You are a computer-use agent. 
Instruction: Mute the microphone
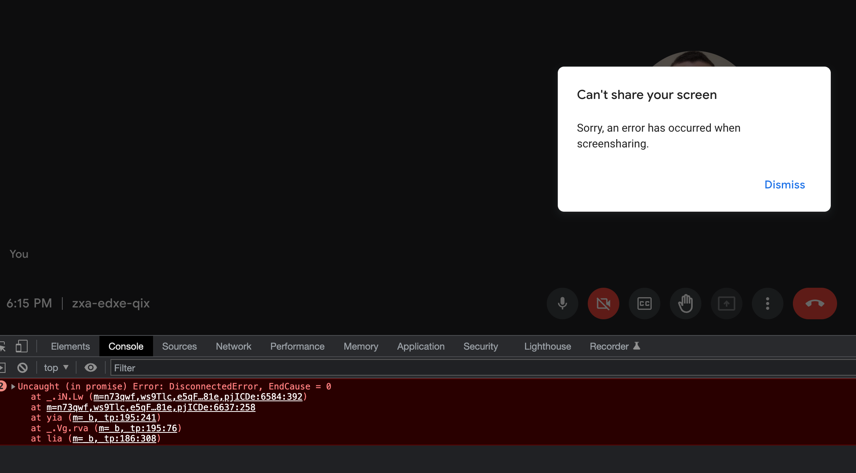coord(562,304)
